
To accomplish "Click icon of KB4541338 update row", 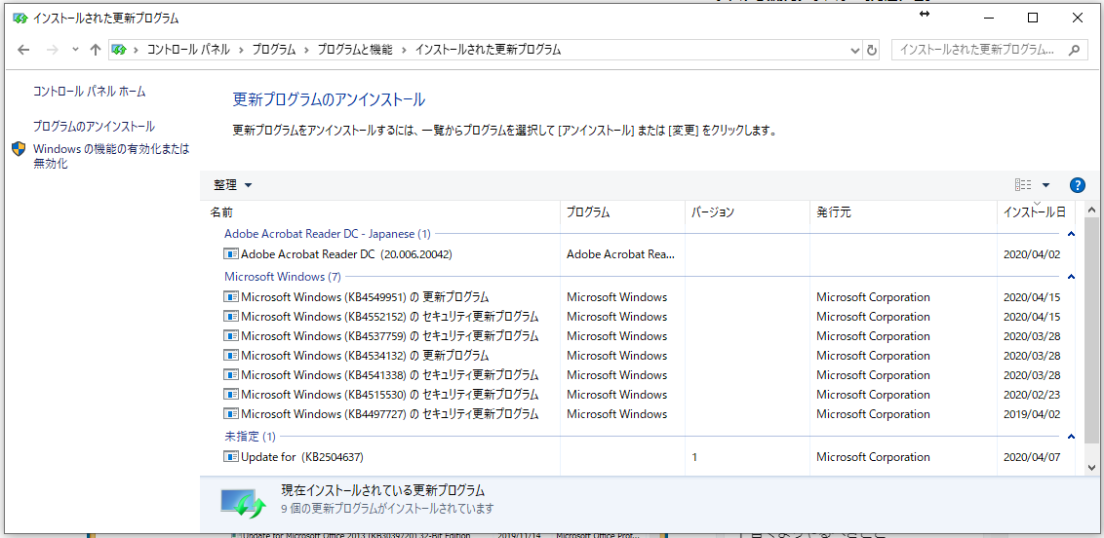I will click(231, 375).
